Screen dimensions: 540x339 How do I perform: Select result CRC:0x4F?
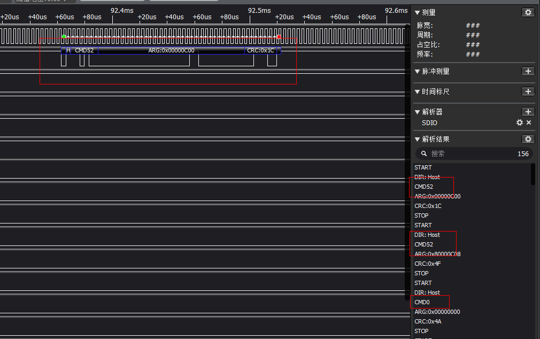pyautogui.click(x=427, y=264)
